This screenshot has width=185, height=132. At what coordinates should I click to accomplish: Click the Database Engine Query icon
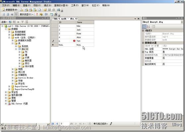point(21,10)
